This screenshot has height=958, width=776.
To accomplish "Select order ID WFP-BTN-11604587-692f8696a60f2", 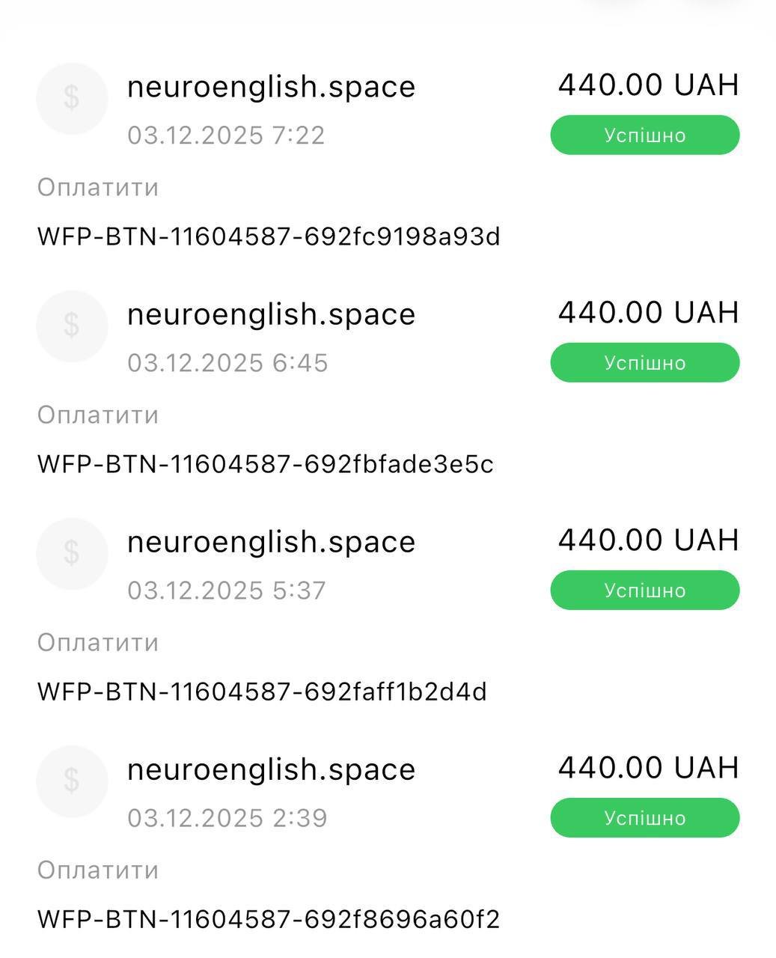I will 269,919.
